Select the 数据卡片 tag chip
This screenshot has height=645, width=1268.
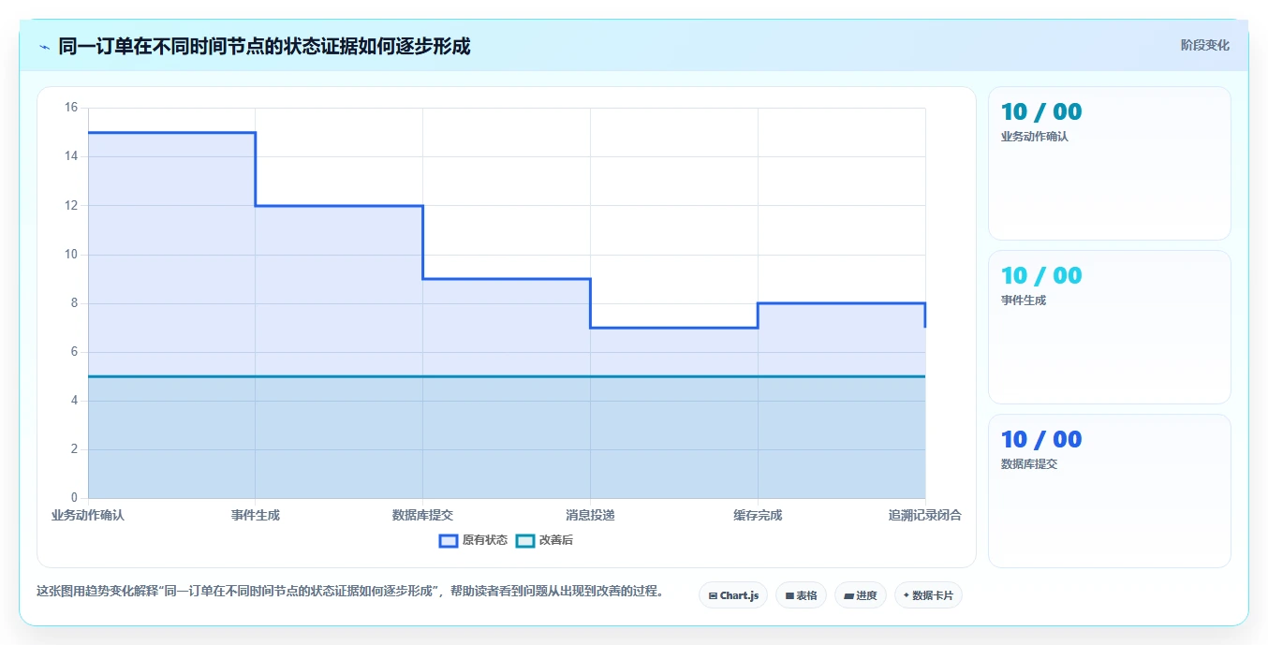point(928,595)
